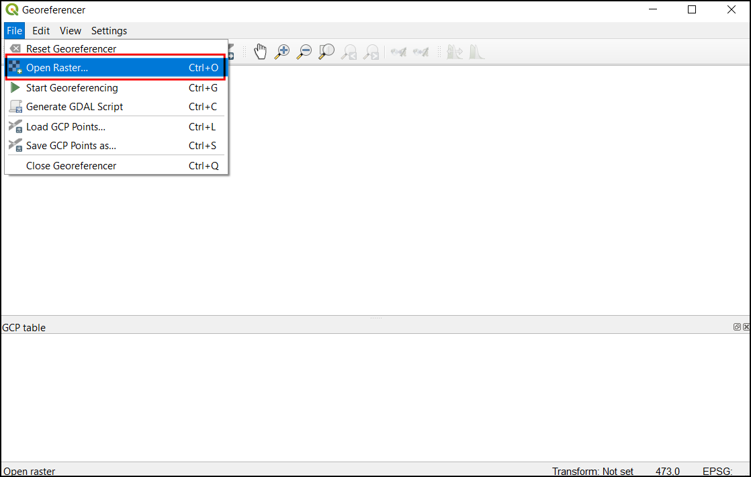Click Start Georeferencing in the menu

72,88
